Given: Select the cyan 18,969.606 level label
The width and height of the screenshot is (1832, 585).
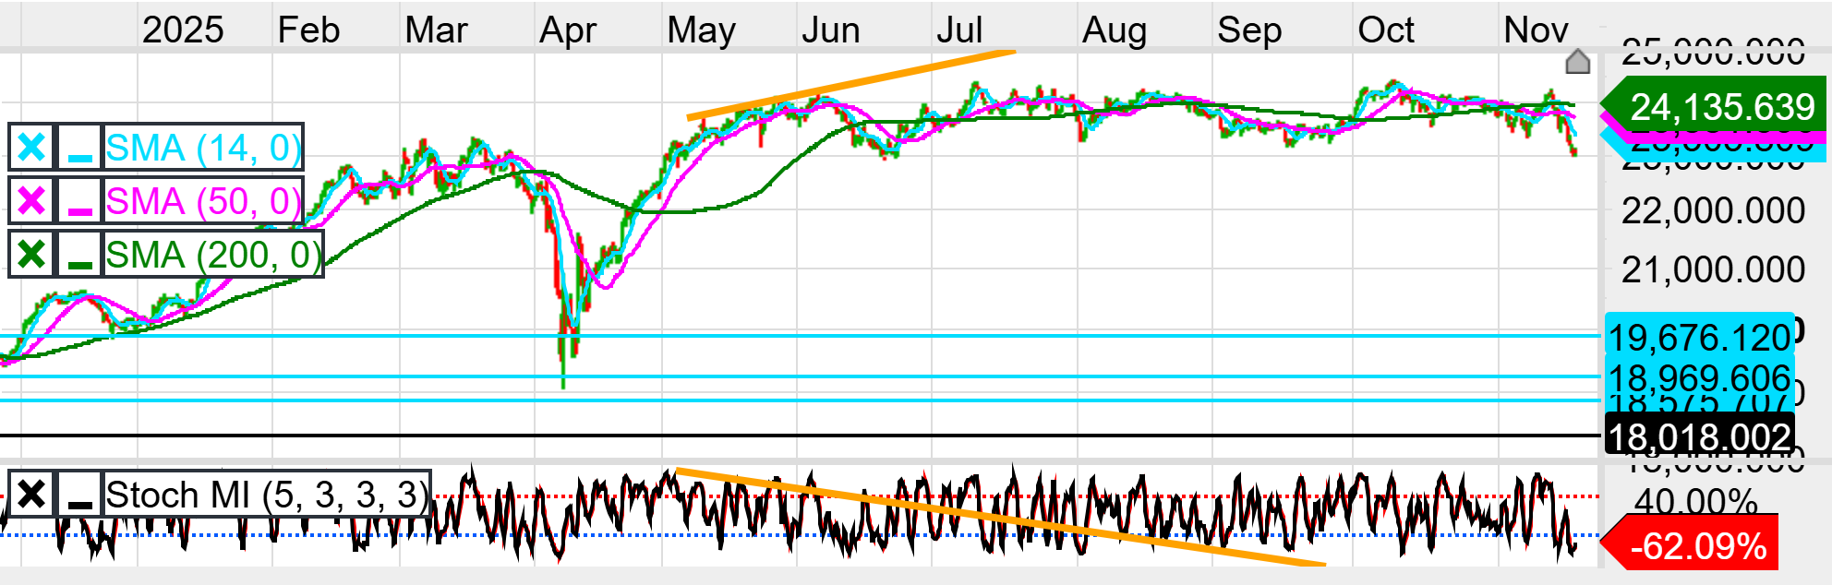Looking at the screenshot, I should [x=1699, y=377].
